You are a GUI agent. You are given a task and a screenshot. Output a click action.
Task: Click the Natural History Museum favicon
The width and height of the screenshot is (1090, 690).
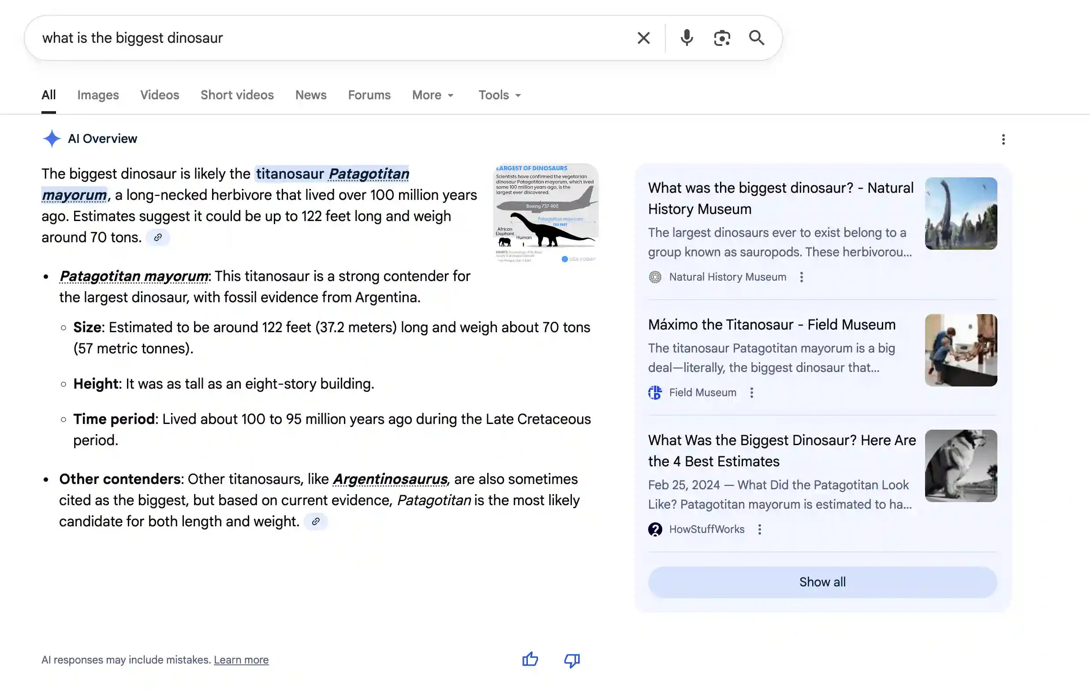(655, 277)
